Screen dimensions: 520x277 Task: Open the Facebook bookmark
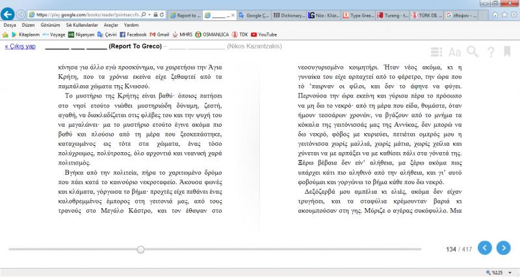tap(133, 34)
